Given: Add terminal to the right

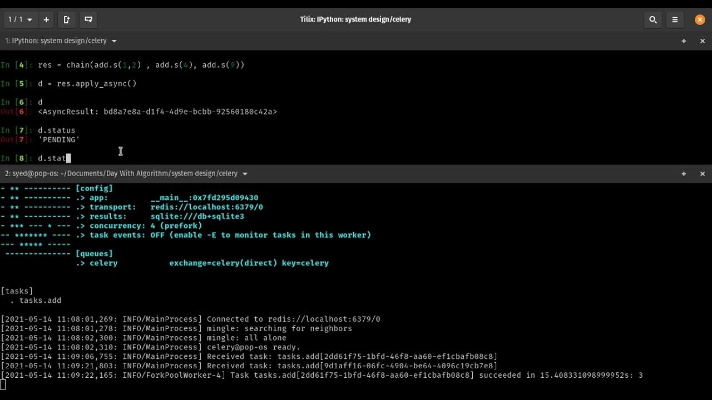Looking at the screenshot, I should pyautogui.click(x=67, y=19).
